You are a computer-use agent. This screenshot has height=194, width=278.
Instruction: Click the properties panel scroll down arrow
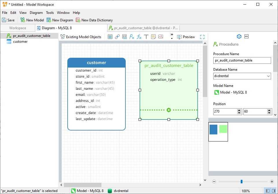coord(275,115)
